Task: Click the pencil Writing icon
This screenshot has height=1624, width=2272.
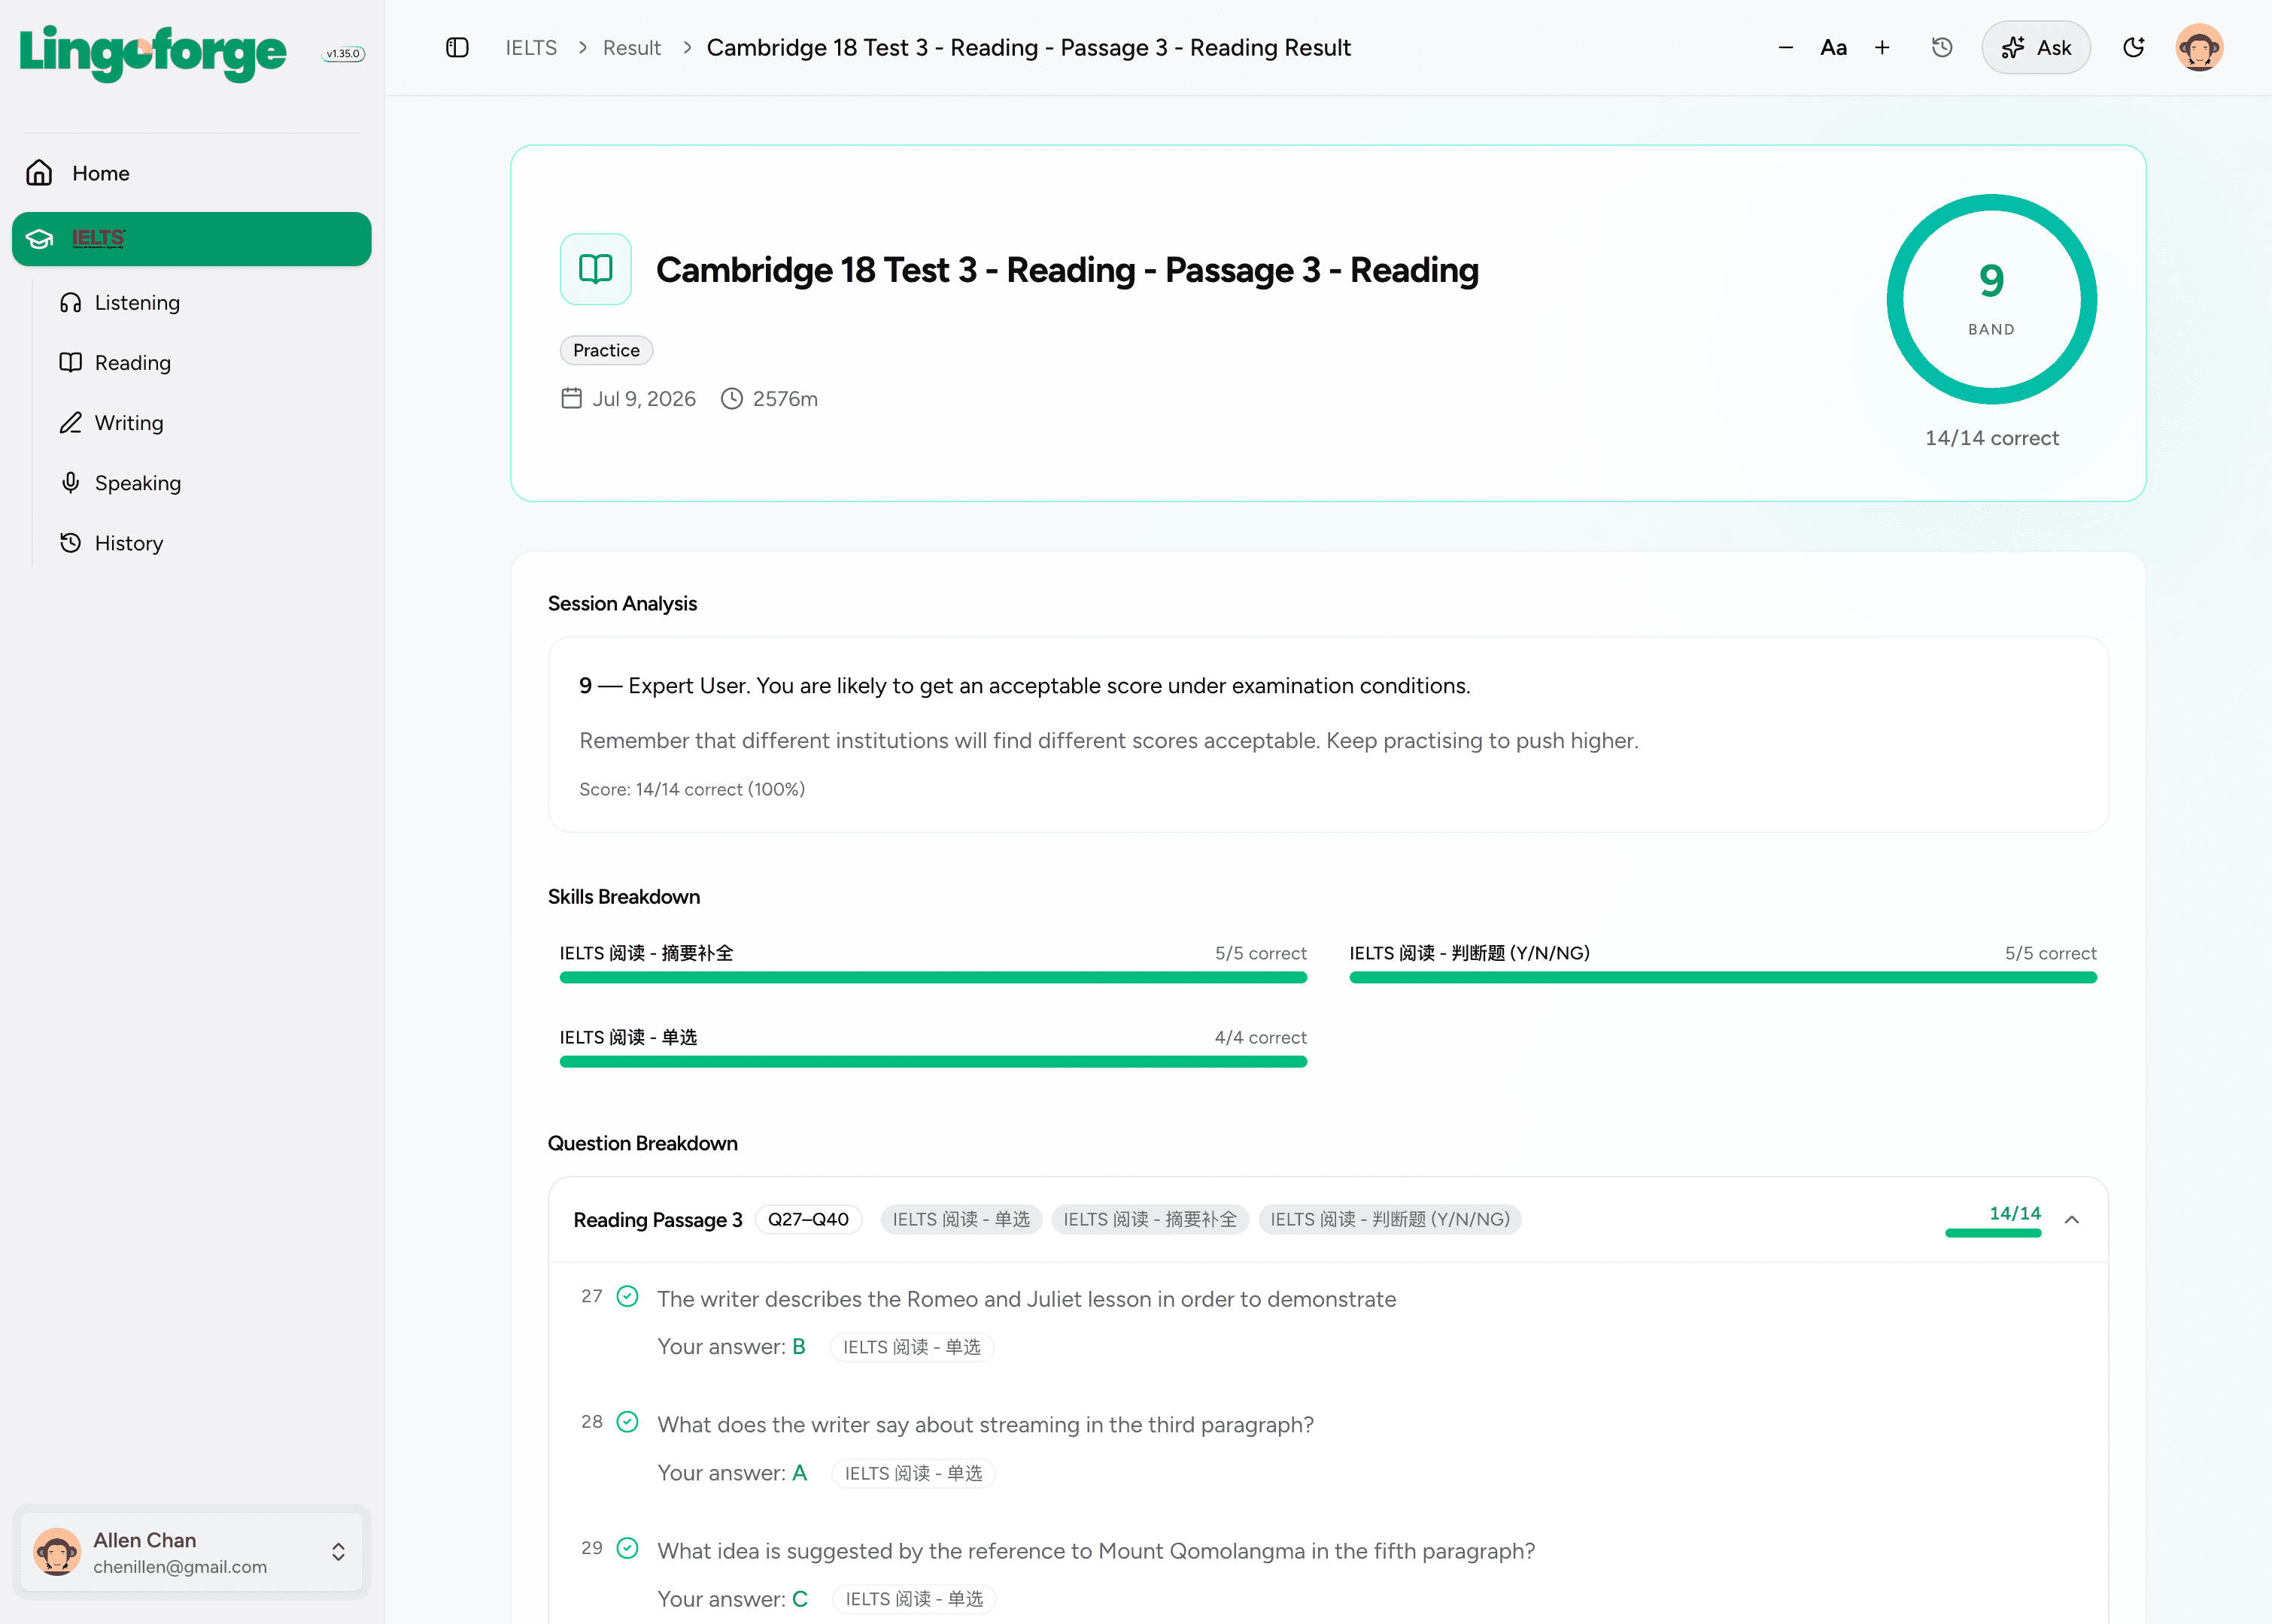Action: [70, 423]
